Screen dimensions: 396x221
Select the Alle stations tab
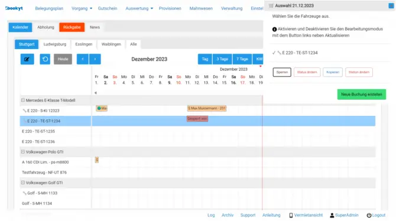pyautogui.click(x=134, y=44)
